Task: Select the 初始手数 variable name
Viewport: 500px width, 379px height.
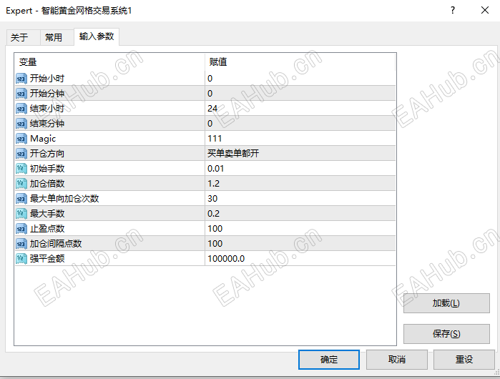Action: (47, 169)
